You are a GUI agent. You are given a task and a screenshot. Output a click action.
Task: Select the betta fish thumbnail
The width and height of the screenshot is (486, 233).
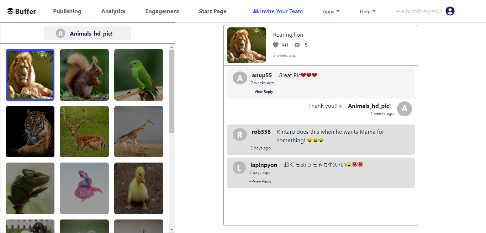pyautogui.click(x=84, y=189)
